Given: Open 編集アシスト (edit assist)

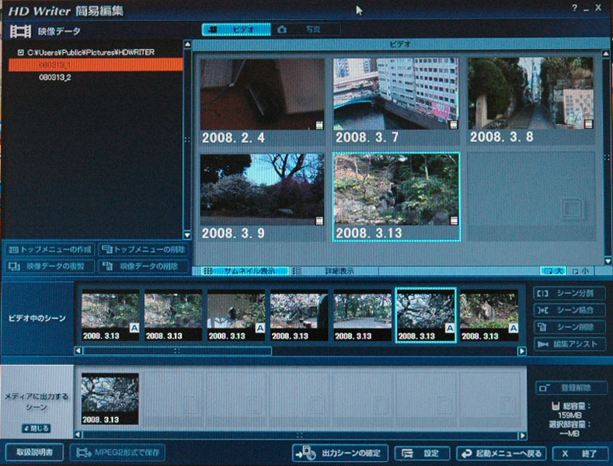Looking at the screenshot, I should pyautogui.click(x=570, y=344).
